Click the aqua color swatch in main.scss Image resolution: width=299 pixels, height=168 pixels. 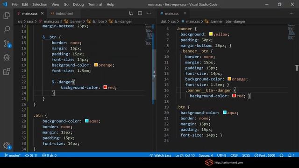pos(86,121)
